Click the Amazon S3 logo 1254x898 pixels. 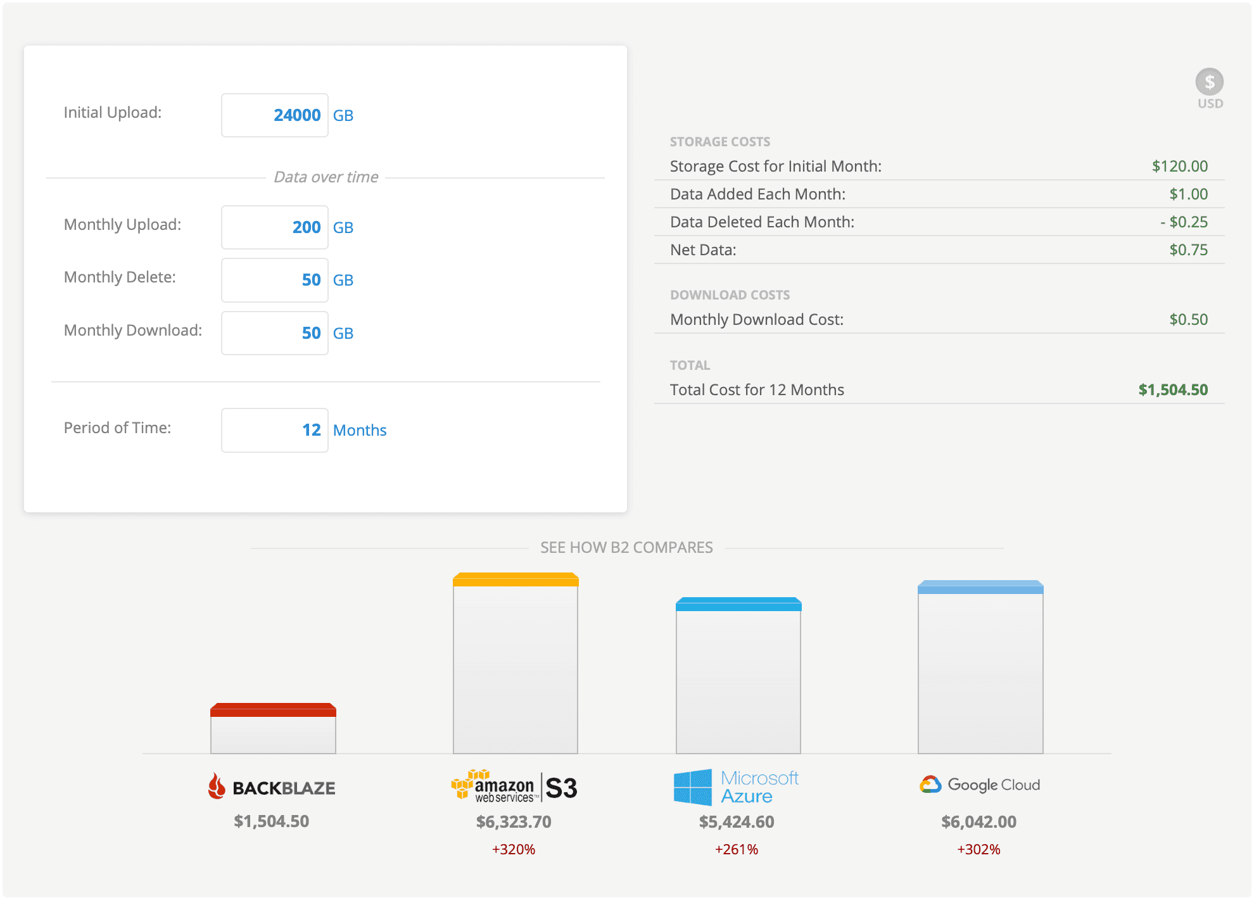click(514, 787)
